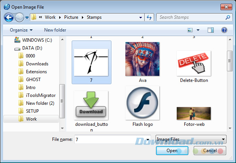Open the Intro folder in tree
This screenshot has height=163, width=236.
click(27, 88)
